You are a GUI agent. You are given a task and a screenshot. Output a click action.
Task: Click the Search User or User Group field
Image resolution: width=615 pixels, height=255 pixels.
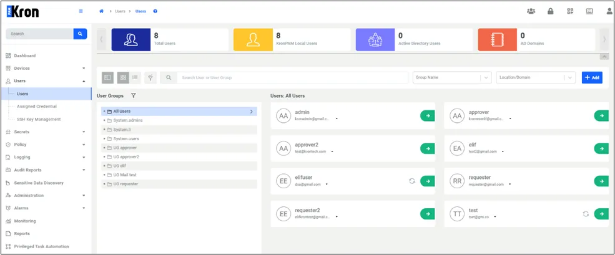(292, 77)
